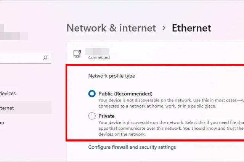Focus the settings search box
Image resolution: width=244 pixels, height=162 pixels.
pyautogui.click(x=21, y=58)
